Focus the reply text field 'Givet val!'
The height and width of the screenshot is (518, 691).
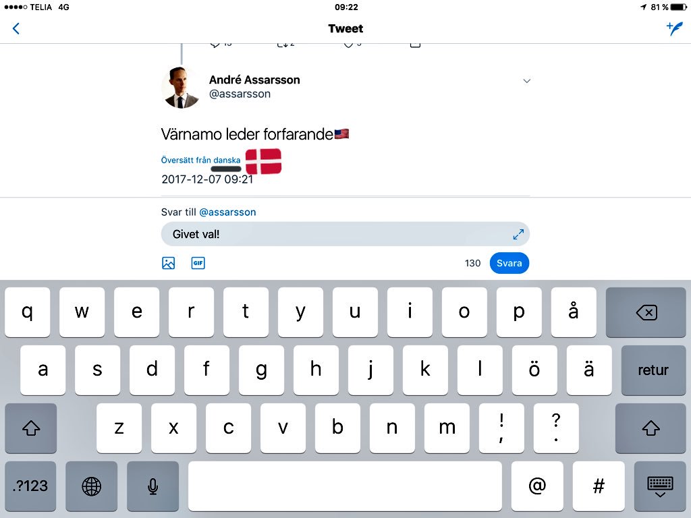click(345, 234)
